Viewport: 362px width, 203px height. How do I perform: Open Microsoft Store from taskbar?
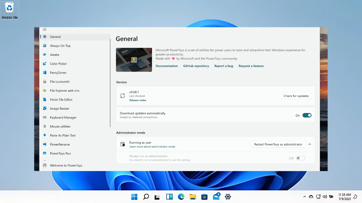pyautogui.click(x=204, y=197)
